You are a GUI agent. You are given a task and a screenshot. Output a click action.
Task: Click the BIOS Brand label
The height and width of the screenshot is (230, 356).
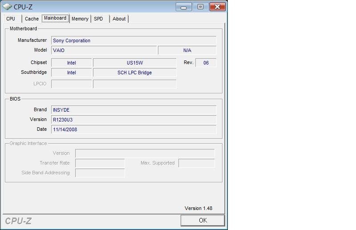pyautogui.click(x=40, y=109)
